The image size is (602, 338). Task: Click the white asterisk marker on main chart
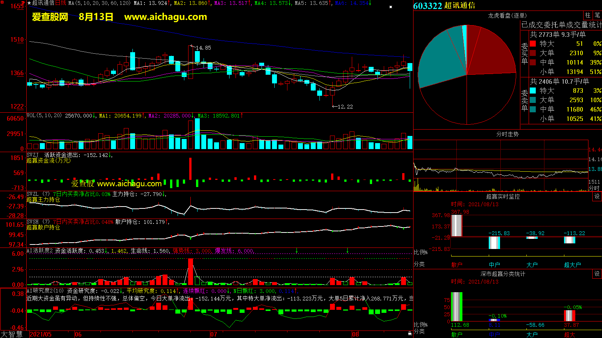pyautogui.click(x=391, y=7)
